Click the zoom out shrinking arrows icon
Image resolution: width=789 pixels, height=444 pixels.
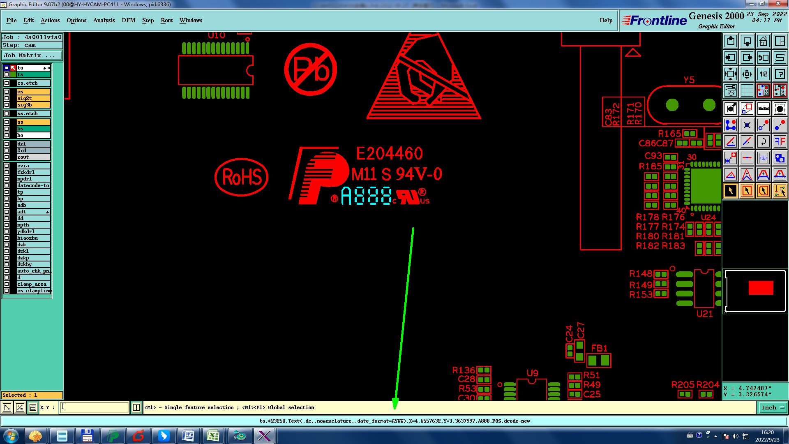pyautogui.click(x=747, y=74)
